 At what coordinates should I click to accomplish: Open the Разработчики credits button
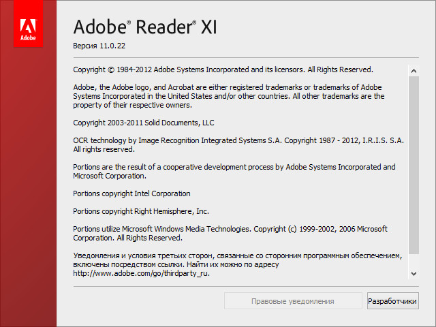tap(392, 300)
